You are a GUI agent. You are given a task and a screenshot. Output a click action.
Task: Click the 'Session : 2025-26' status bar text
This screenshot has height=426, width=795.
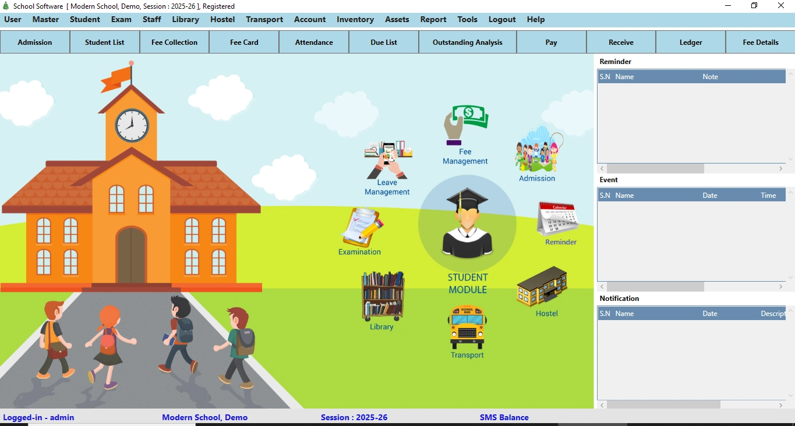click(x=354, y=417)
